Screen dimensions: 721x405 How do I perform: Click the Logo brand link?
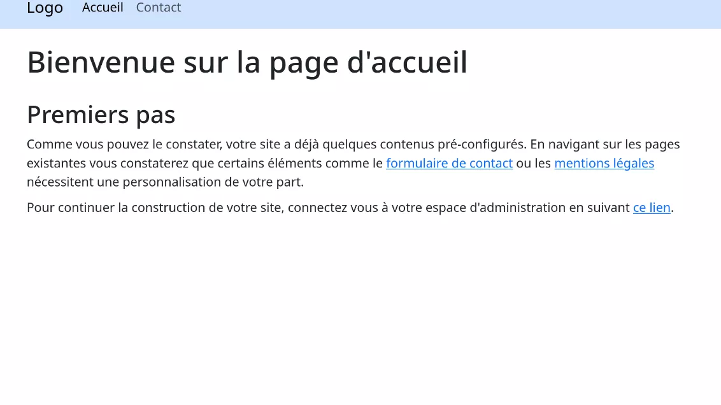click(x=45, y=8)
